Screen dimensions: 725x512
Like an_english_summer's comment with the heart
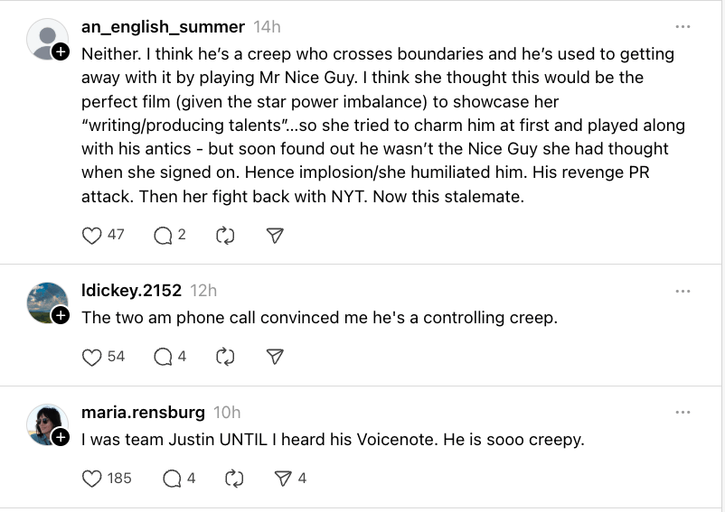91,235
